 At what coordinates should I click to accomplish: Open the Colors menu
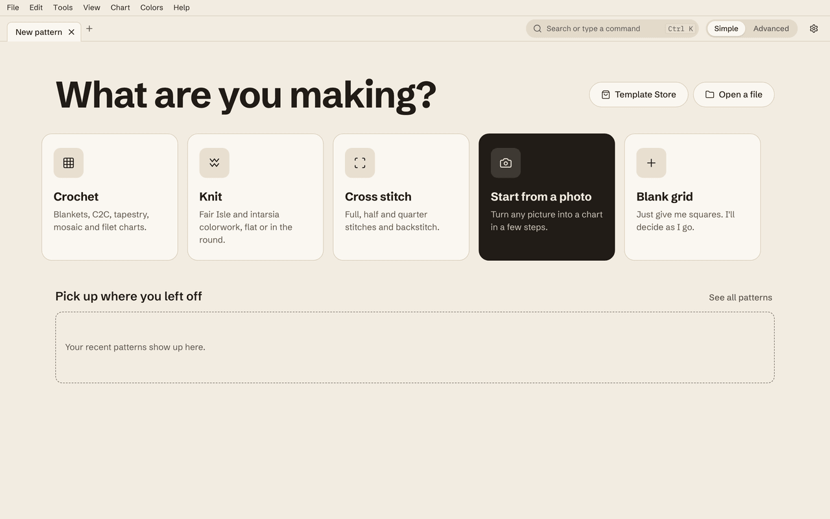[x=152, y=8]
